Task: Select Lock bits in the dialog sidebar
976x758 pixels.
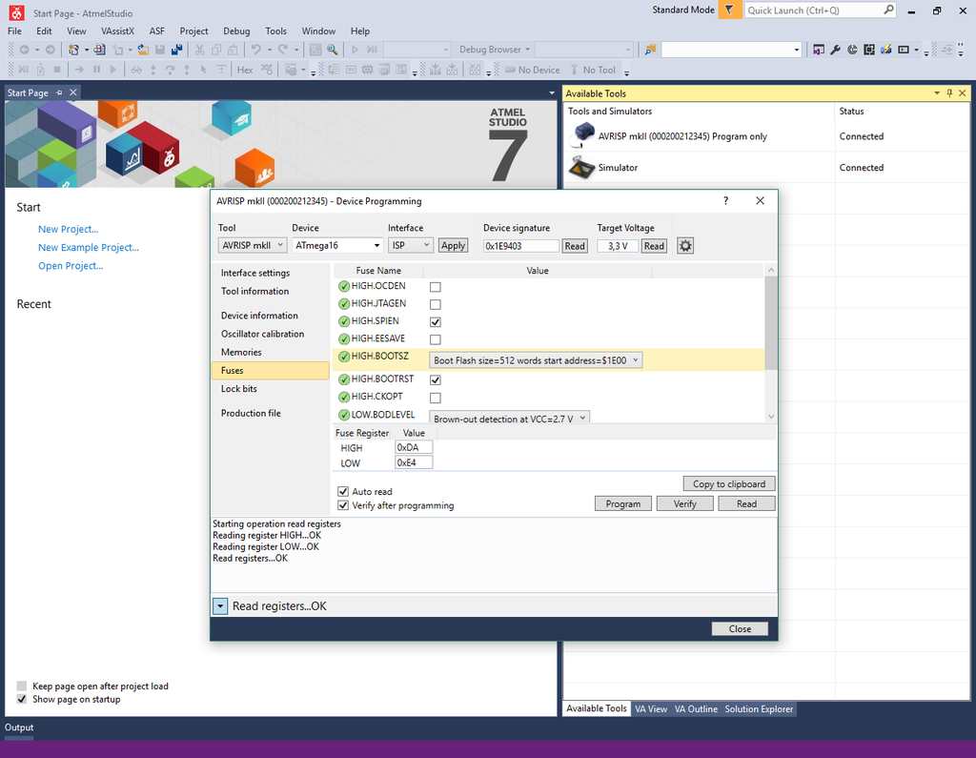Action: coord(239,389)
